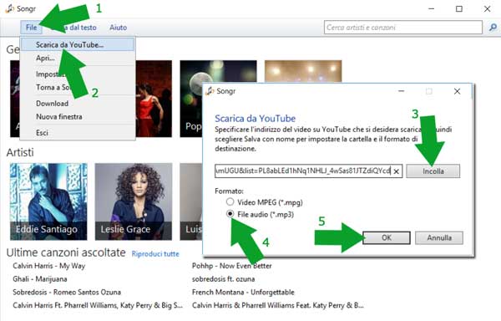Minimize the main Songr window
The image size is (501, 321).
click(x=432, y=9)
